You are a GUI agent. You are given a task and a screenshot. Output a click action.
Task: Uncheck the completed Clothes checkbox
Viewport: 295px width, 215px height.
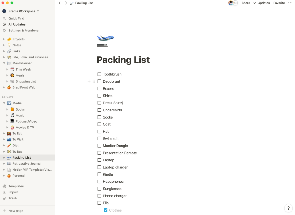point(105,210)
